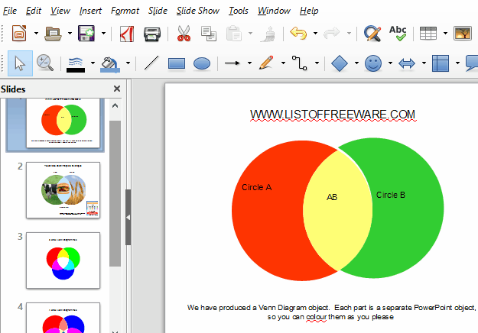The height and width of the screenshot is (333, 478).
Task: Select slide 3 thumbnail with three circles
Action: (63, 260)
